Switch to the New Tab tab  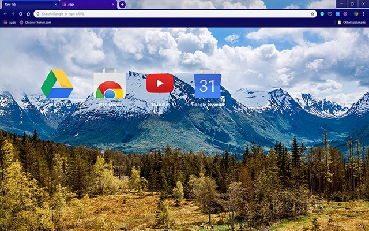29,5
